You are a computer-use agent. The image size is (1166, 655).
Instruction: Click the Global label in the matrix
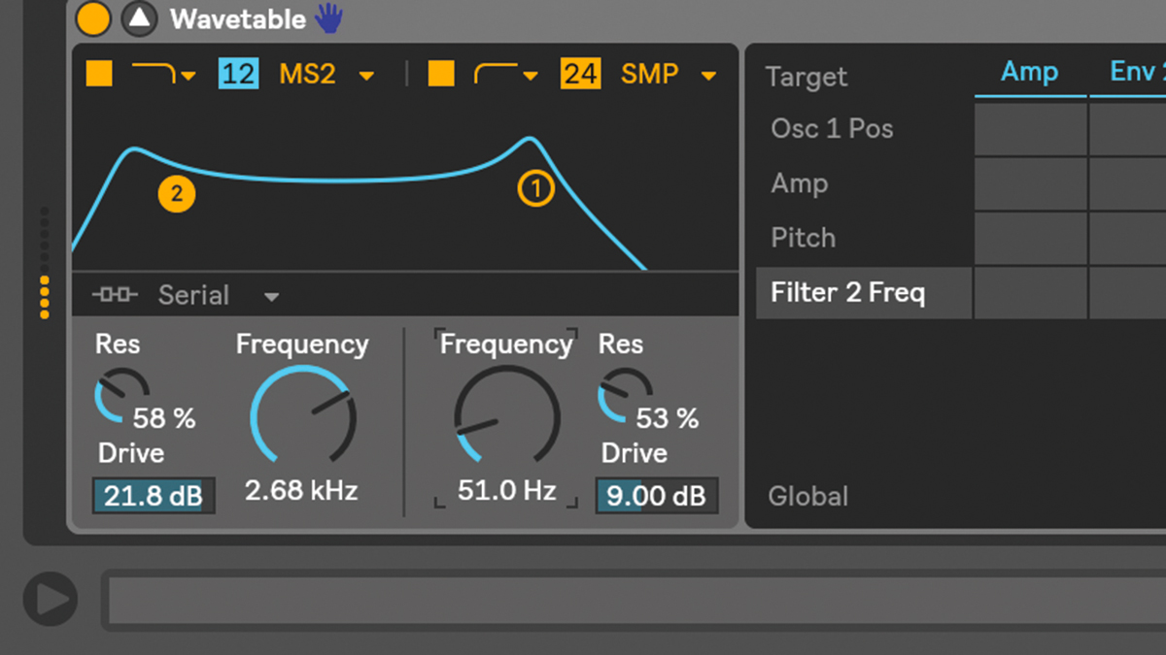click(808, 496)
